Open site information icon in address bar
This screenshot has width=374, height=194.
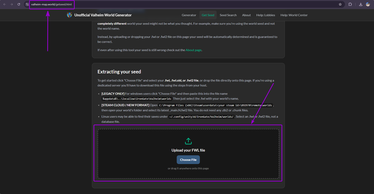point(27,4)
